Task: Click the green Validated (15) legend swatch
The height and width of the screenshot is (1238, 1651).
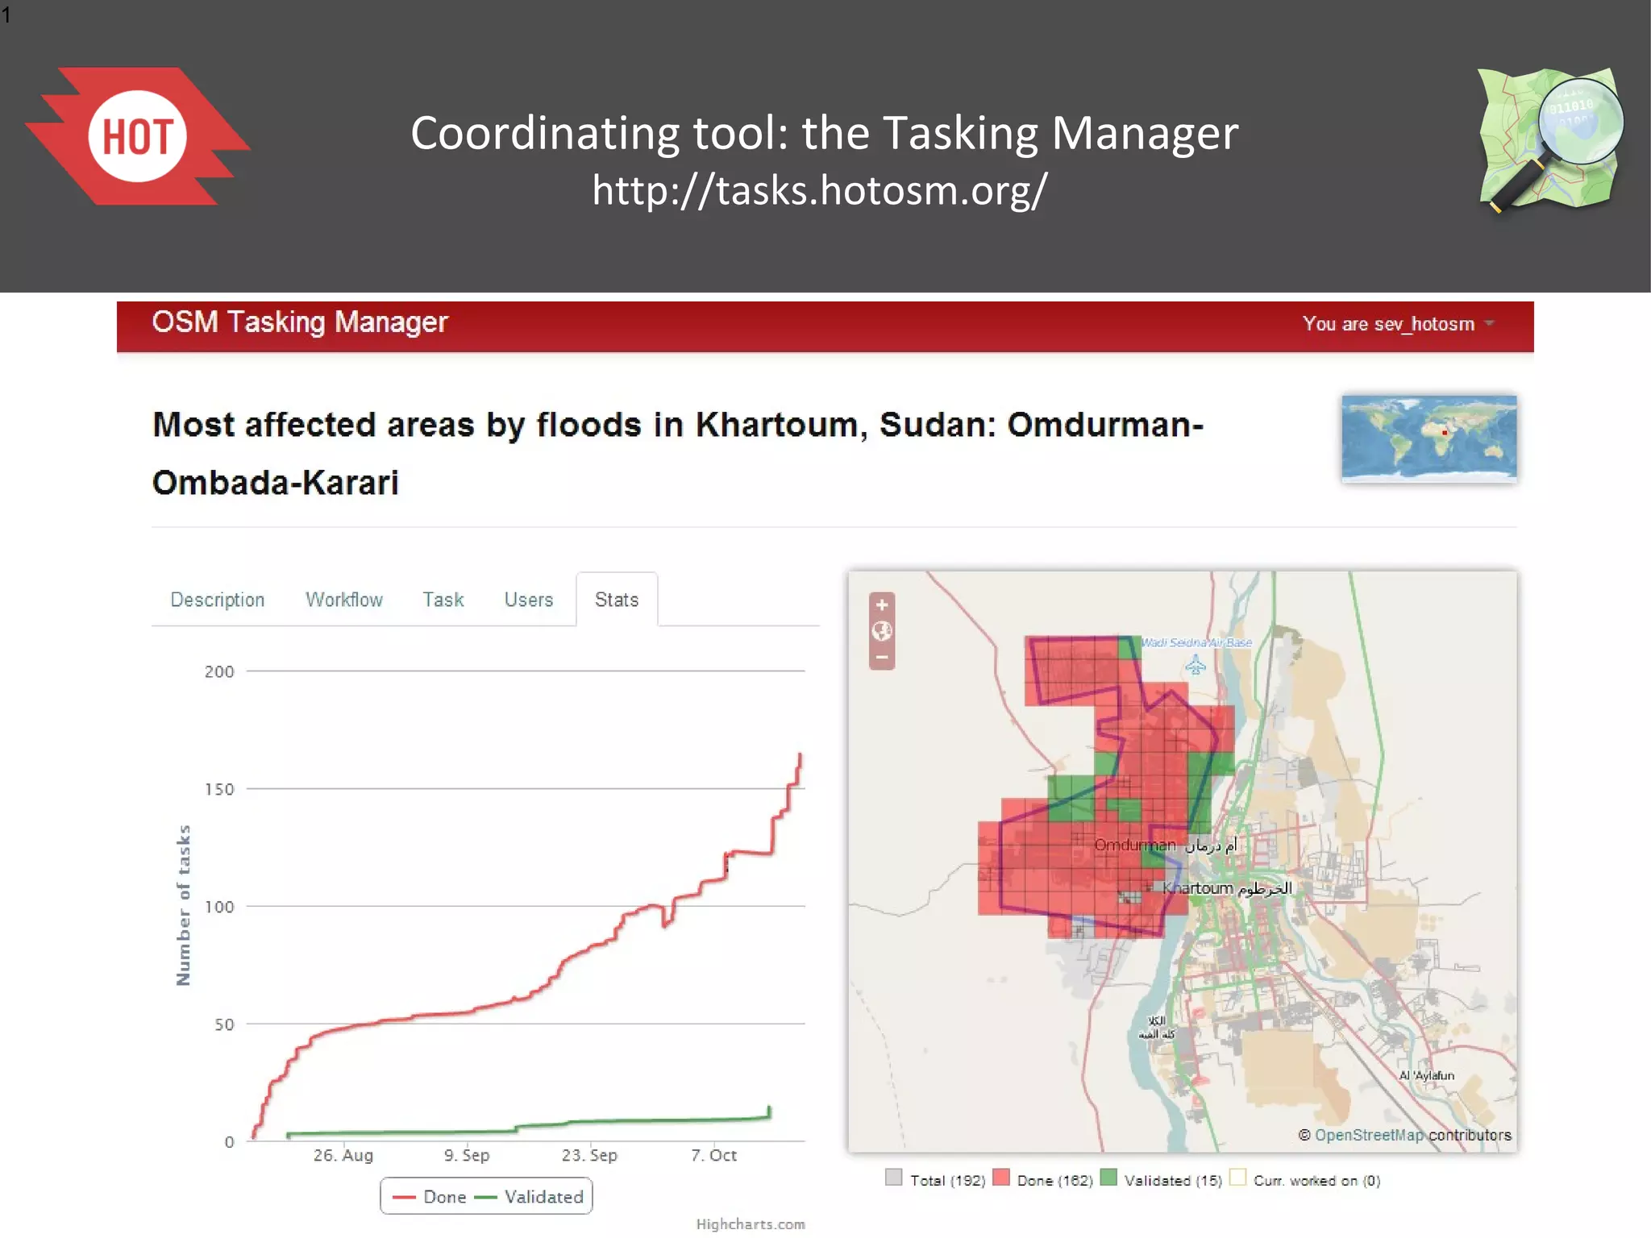Action: (x=1108, y=1178)
